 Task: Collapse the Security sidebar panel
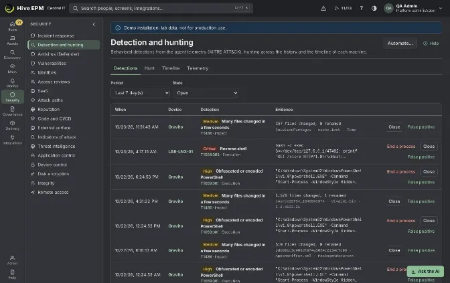tap(94, 24)
